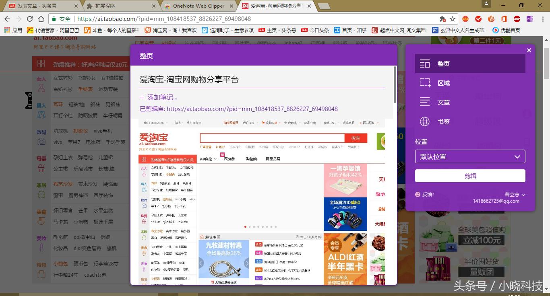Select the 文章 article clip mode icon

coord(425,102)
